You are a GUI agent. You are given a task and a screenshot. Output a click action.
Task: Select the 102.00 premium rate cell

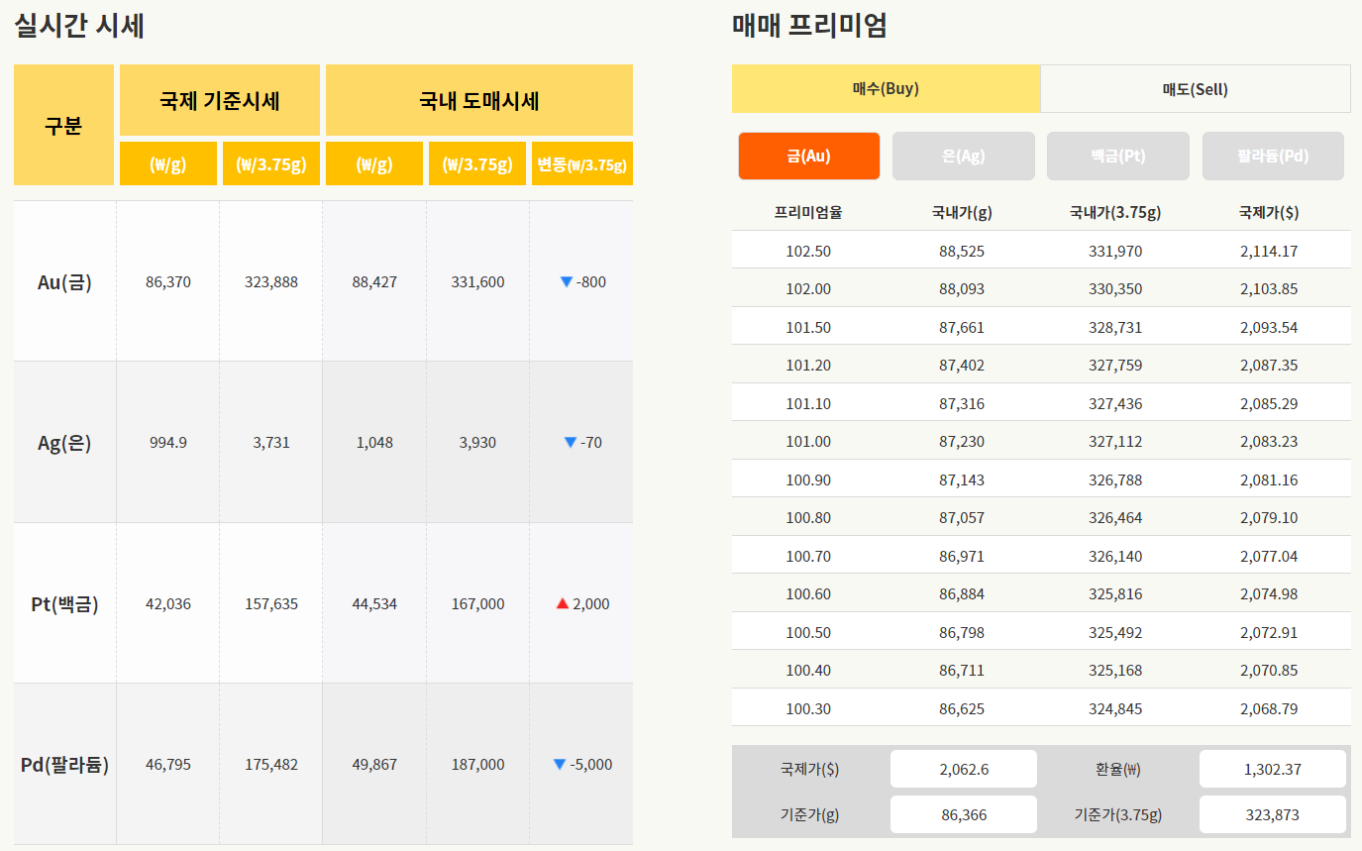[808, 289]
